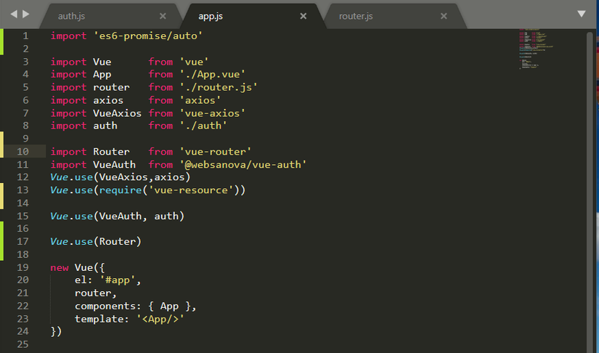Viewport: 599px width, 353px height.
Task: Click the Vue identifier on line 3
Action: tap(102, 62)
